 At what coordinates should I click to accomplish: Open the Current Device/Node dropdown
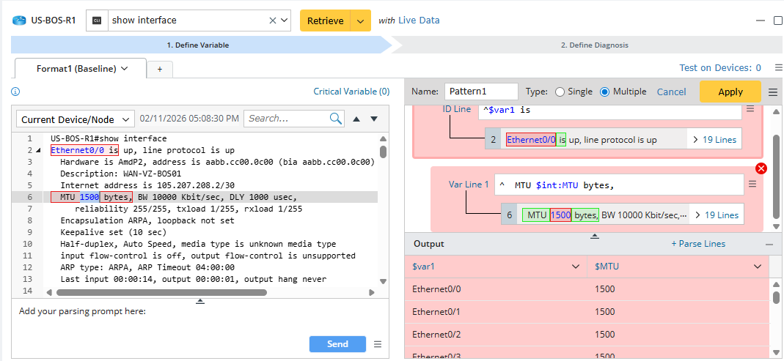(75, 119)
